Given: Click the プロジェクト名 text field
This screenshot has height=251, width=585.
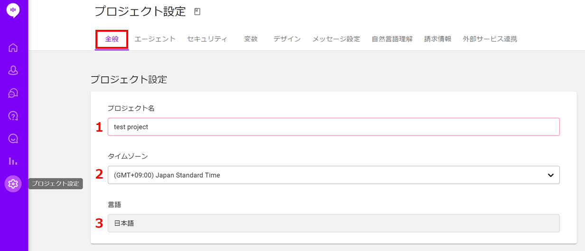Looking at the screenshot, I should click(x=333, y=127).
